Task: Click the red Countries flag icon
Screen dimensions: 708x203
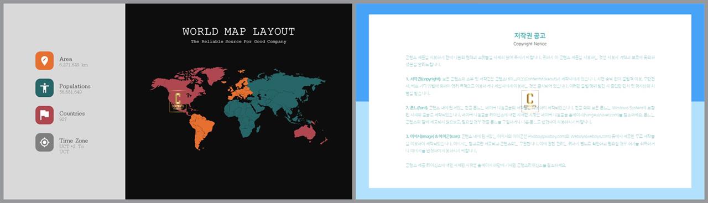Action: coord(44,115)
